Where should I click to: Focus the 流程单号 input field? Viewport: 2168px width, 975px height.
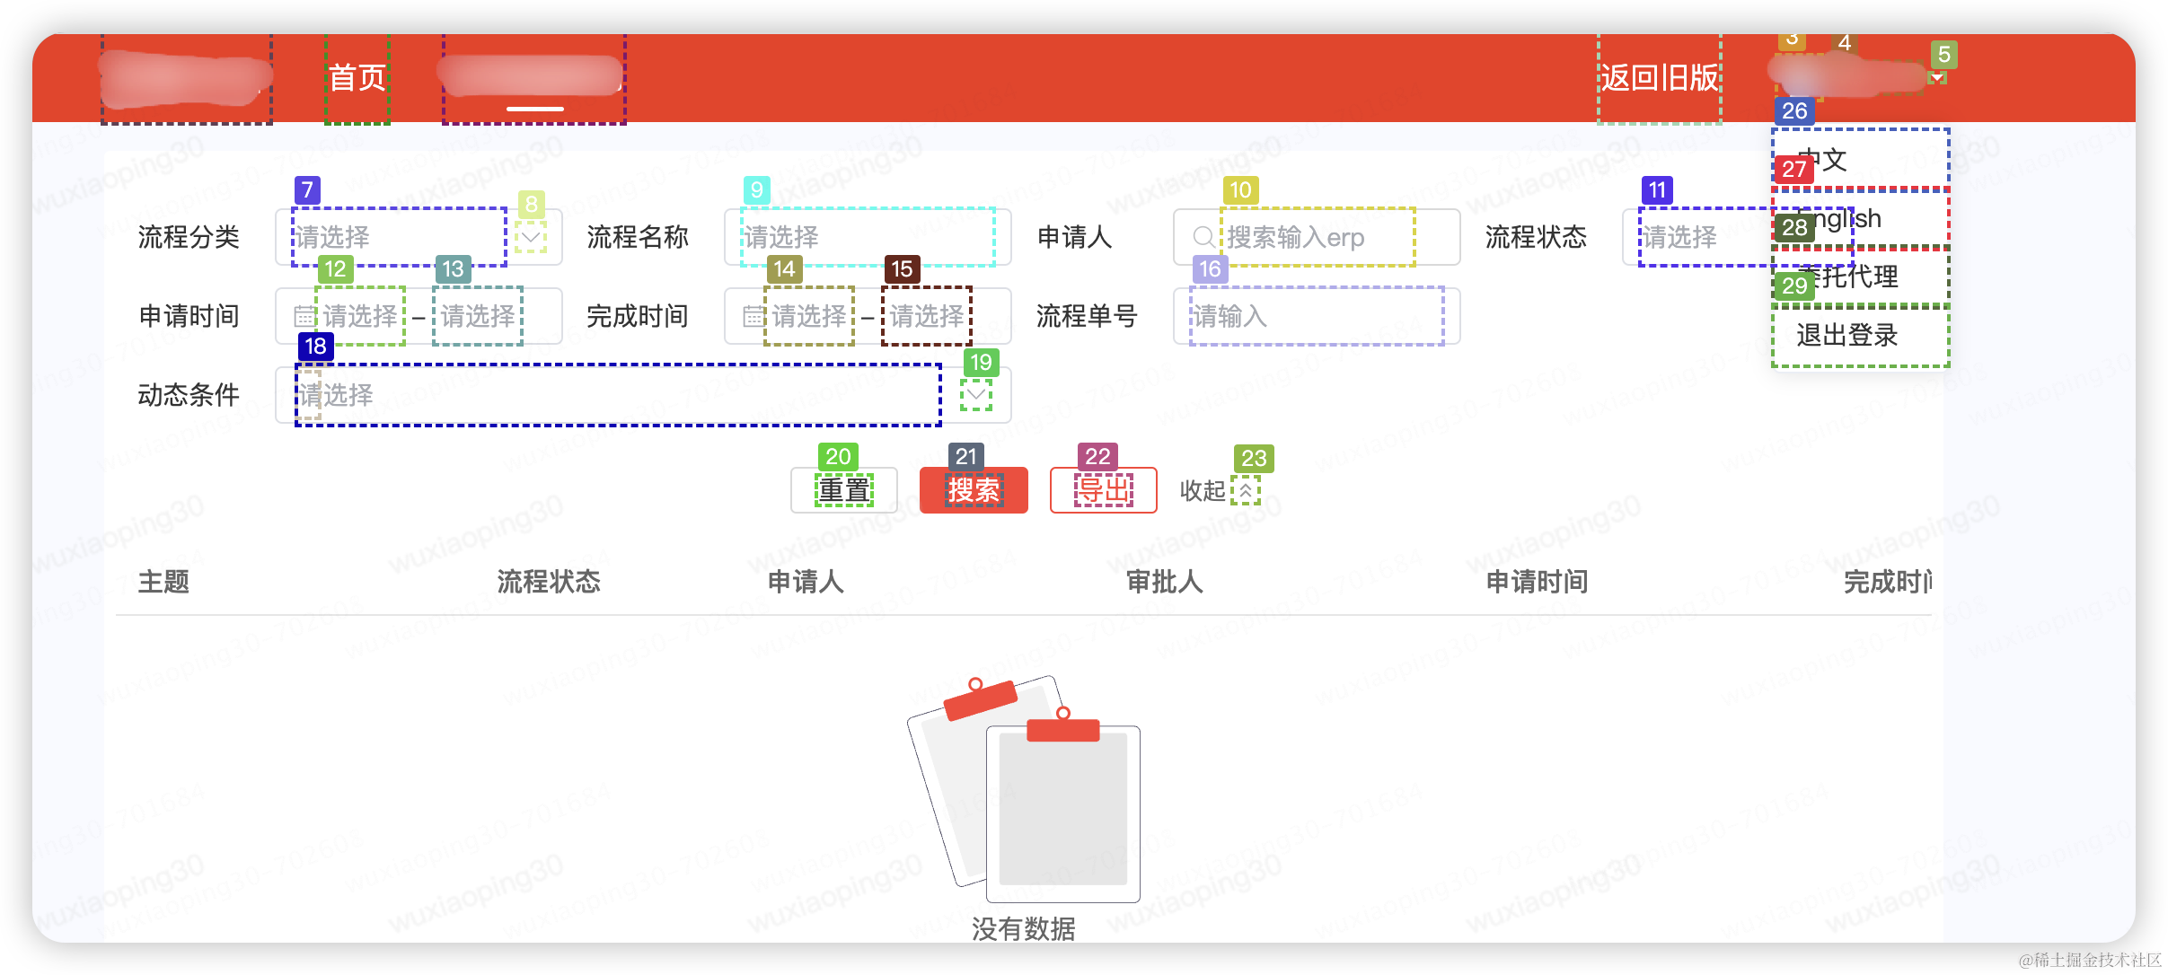point(1316,316)
